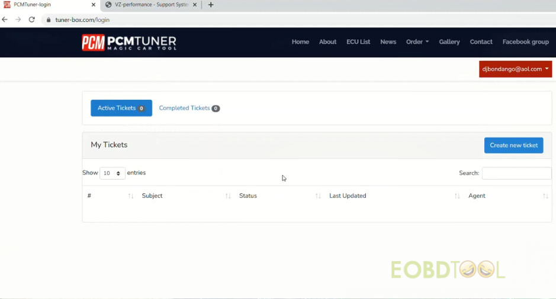Screen dimensions: 556x299
Task: Open the ECU List page link
Action: 358,42
